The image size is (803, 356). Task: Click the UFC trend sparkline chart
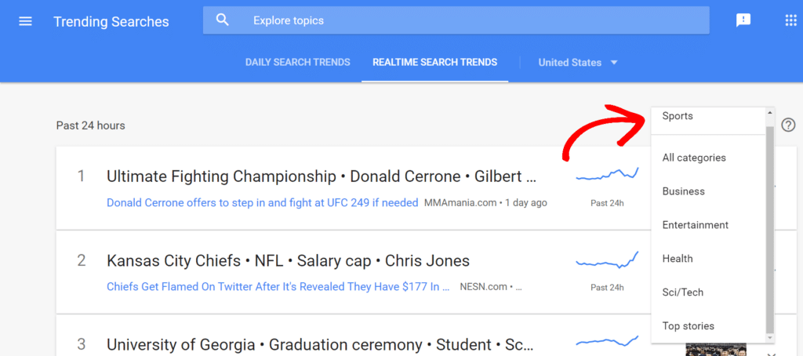point(608,174)
